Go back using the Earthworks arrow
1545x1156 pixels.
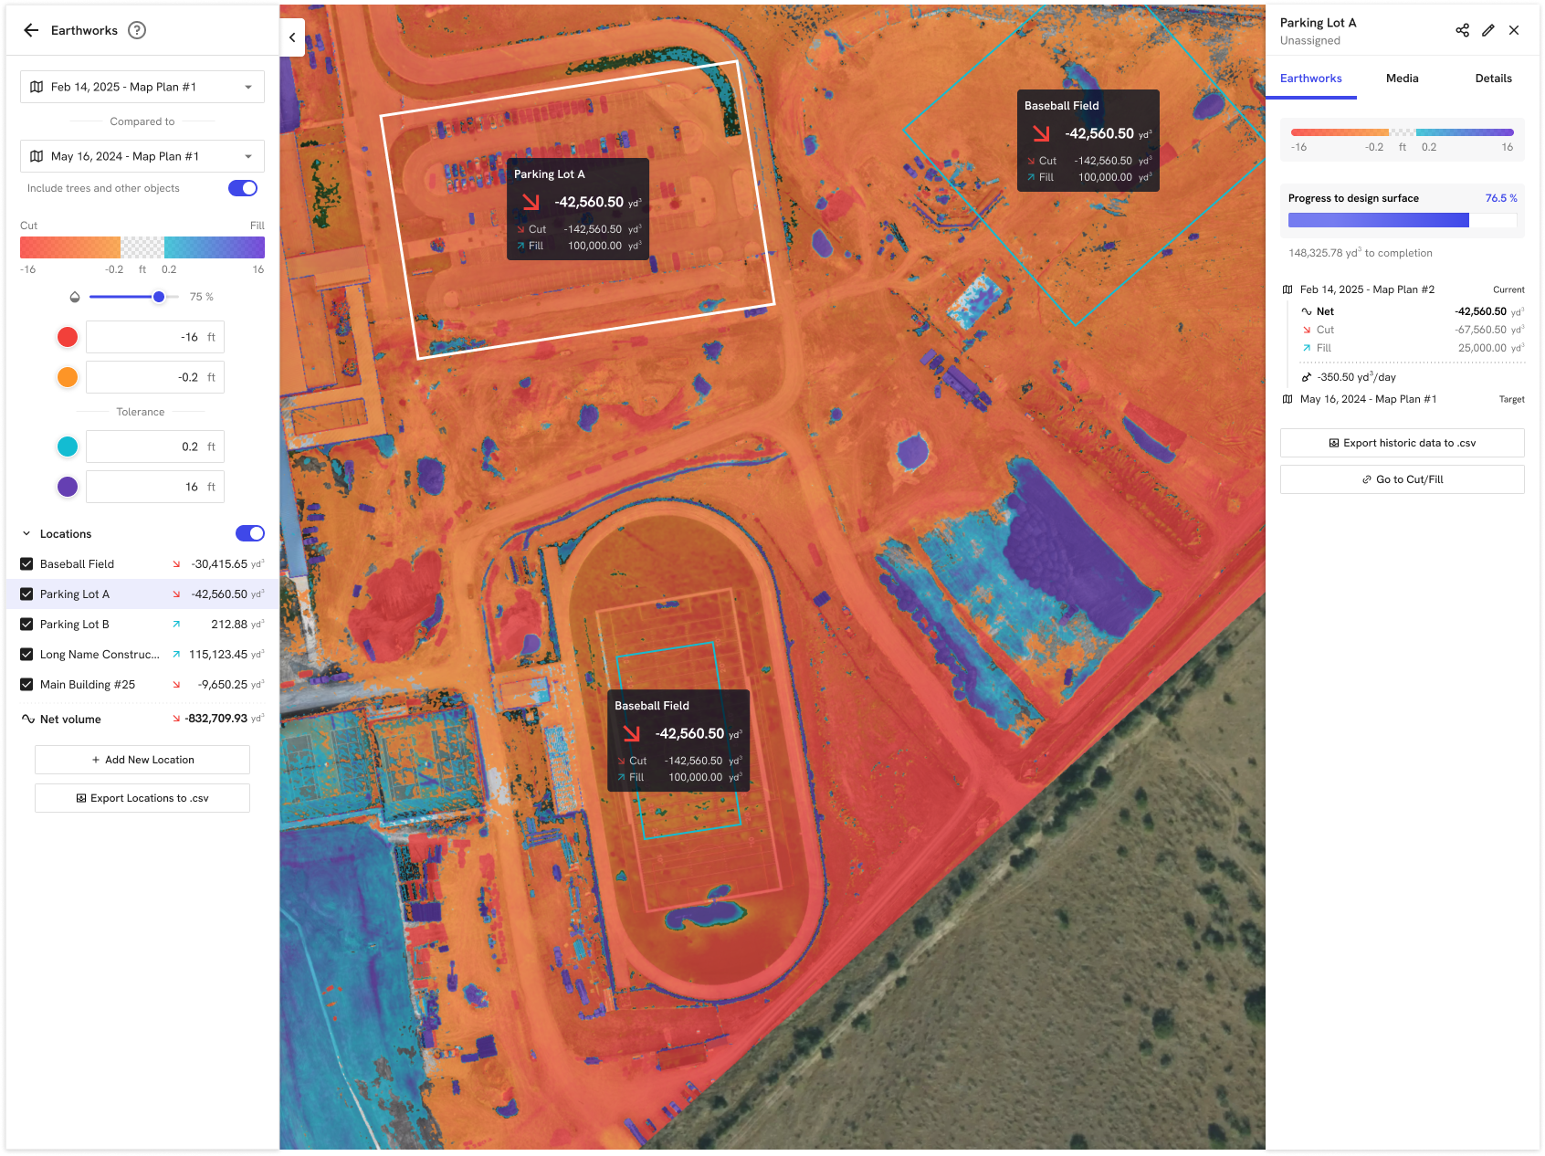coord(31,30)
